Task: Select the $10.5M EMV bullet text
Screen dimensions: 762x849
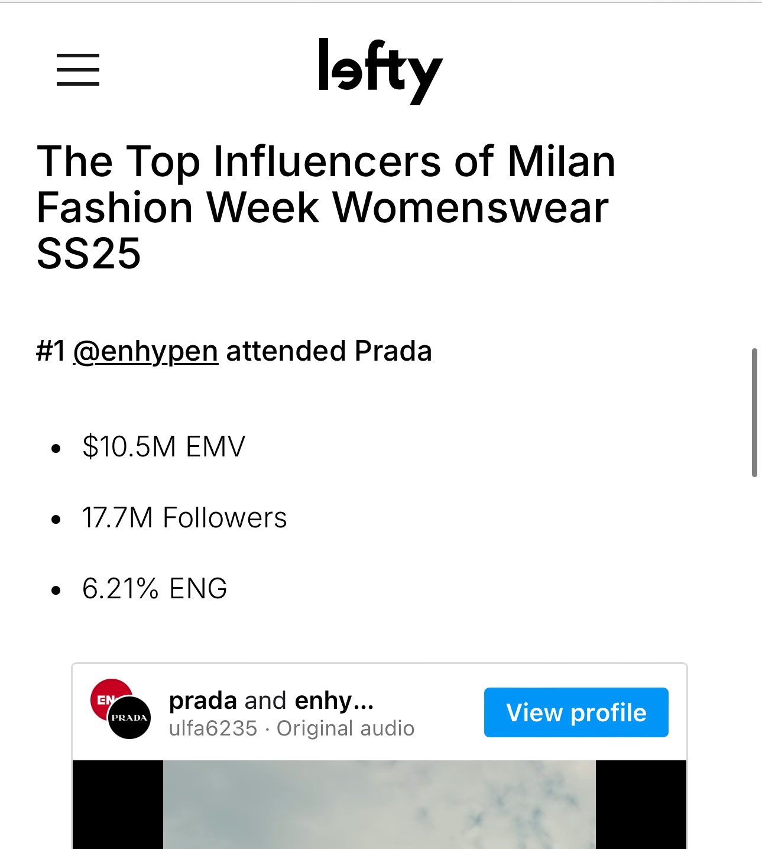Action: (164, 446)
